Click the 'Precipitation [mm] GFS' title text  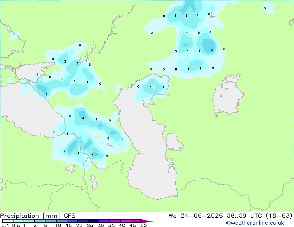[38, 216]
